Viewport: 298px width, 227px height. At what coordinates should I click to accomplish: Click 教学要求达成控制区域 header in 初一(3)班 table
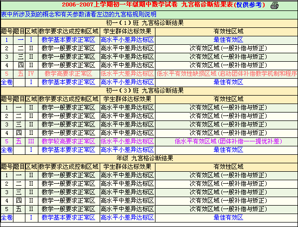click(69, 99)
